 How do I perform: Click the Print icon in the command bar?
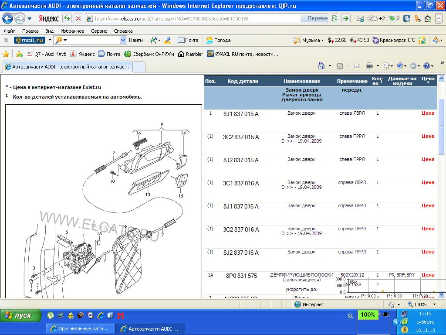coord(369,66)
